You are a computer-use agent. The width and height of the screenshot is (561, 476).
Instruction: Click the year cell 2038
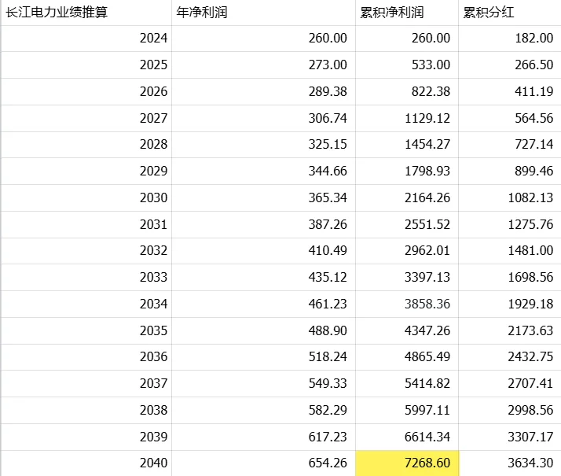(x=86, y=410)
